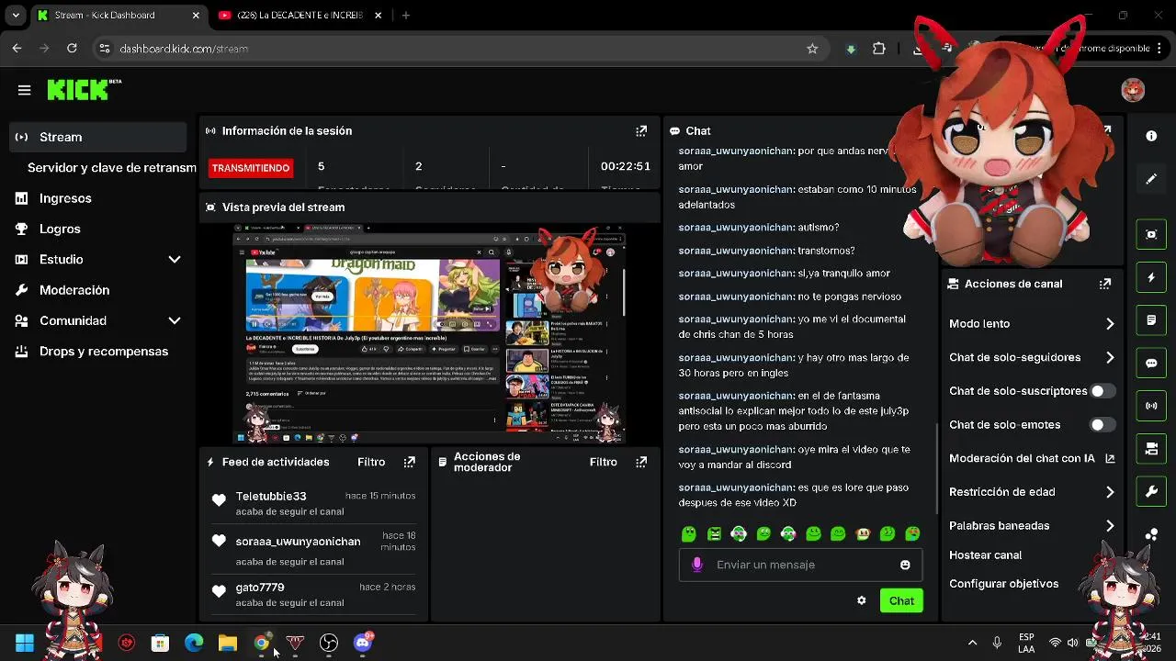1176x661 pixels.
Task: Show hidden system tray icons
Action: 972,644
